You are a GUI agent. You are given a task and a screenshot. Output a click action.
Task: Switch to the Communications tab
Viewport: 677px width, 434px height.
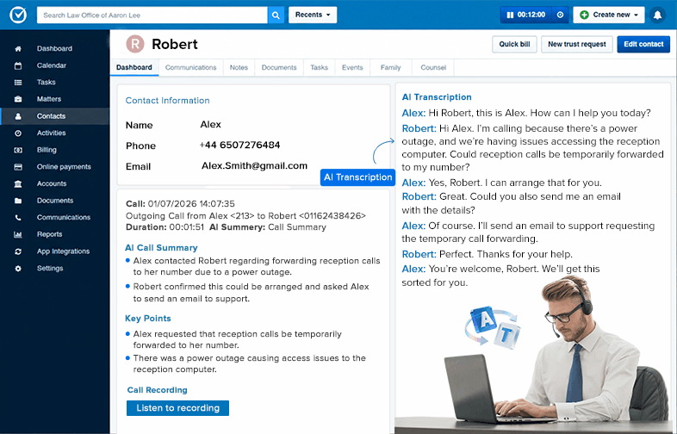pyautogui.click(x=190, y=67)
